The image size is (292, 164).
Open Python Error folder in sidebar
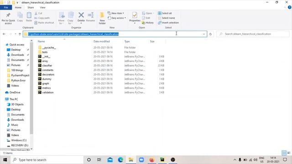click(18, 81)
